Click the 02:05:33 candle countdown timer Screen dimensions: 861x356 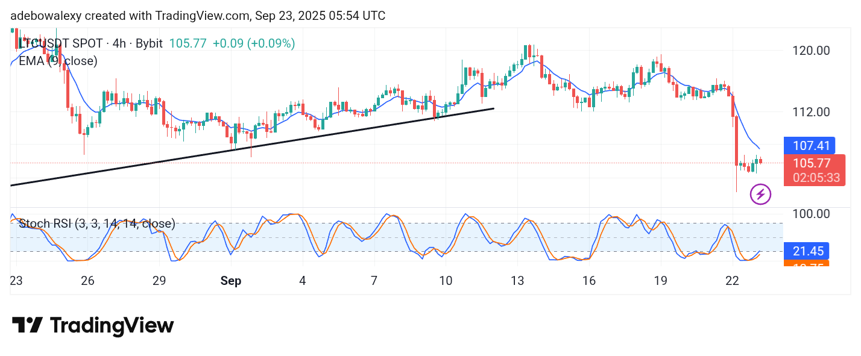(816, 178)
